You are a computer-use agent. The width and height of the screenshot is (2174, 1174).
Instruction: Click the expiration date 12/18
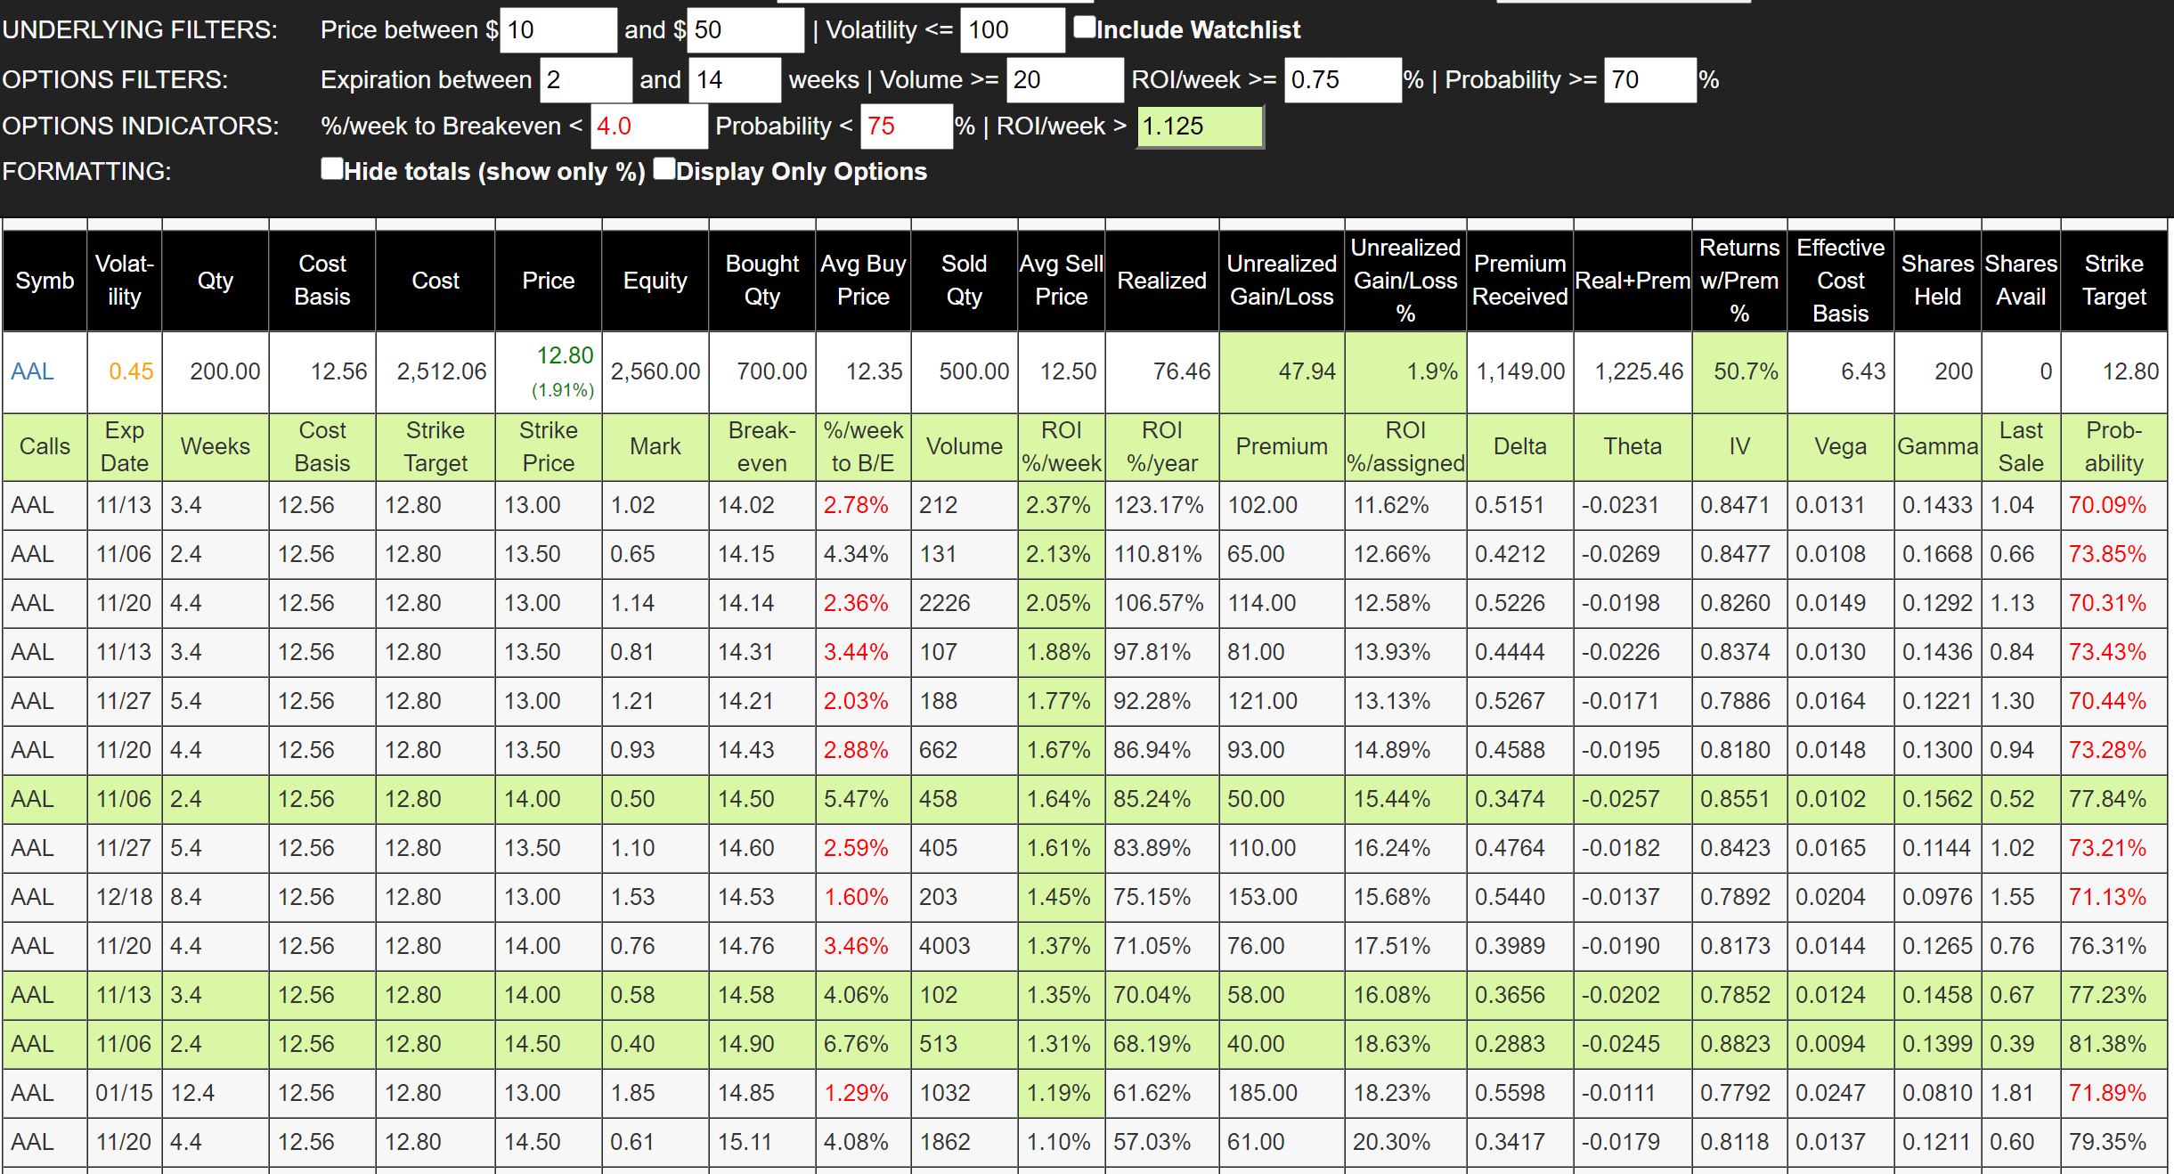tap(124, 897)
